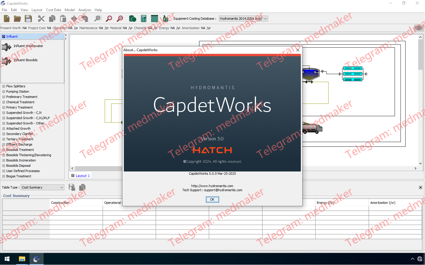Open the costing database icon on the toolbar
425x265 pixels.
coord(132,18)
